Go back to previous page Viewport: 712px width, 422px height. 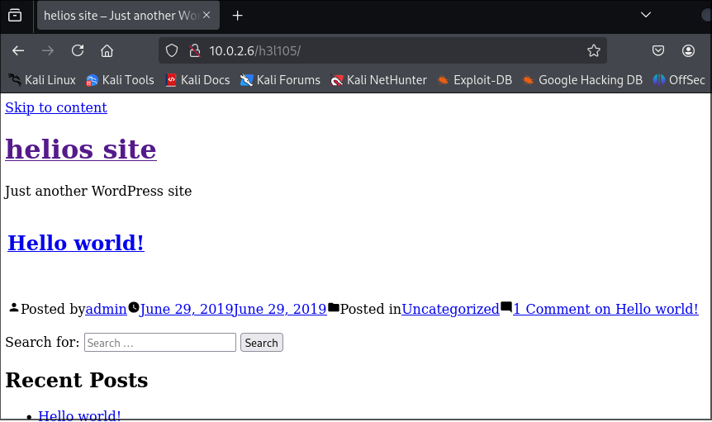(18, 50)
